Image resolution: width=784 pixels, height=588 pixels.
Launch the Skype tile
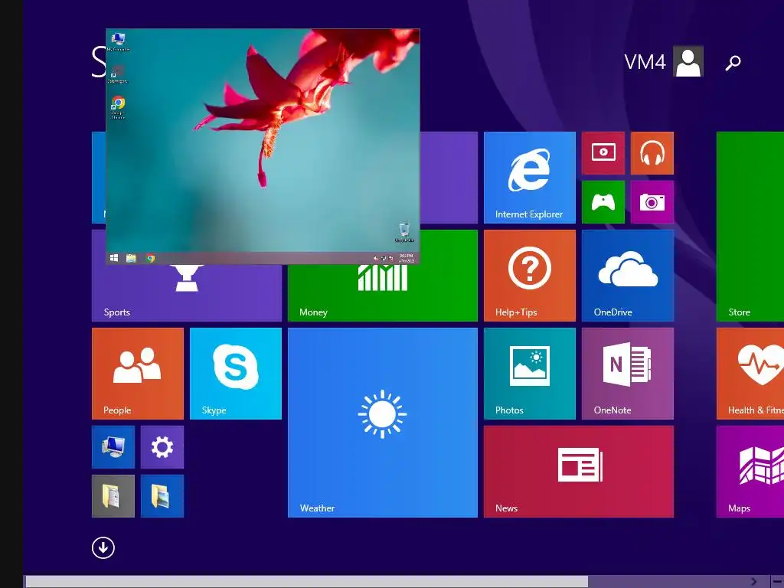pos(236,374)
